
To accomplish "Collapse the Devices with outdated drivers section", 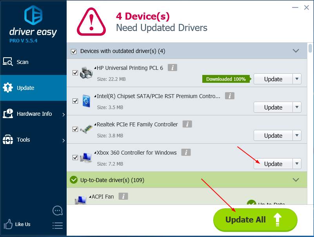I will (296, 51).
